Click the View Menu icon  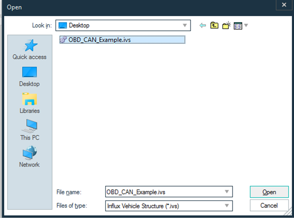(238, 26)
